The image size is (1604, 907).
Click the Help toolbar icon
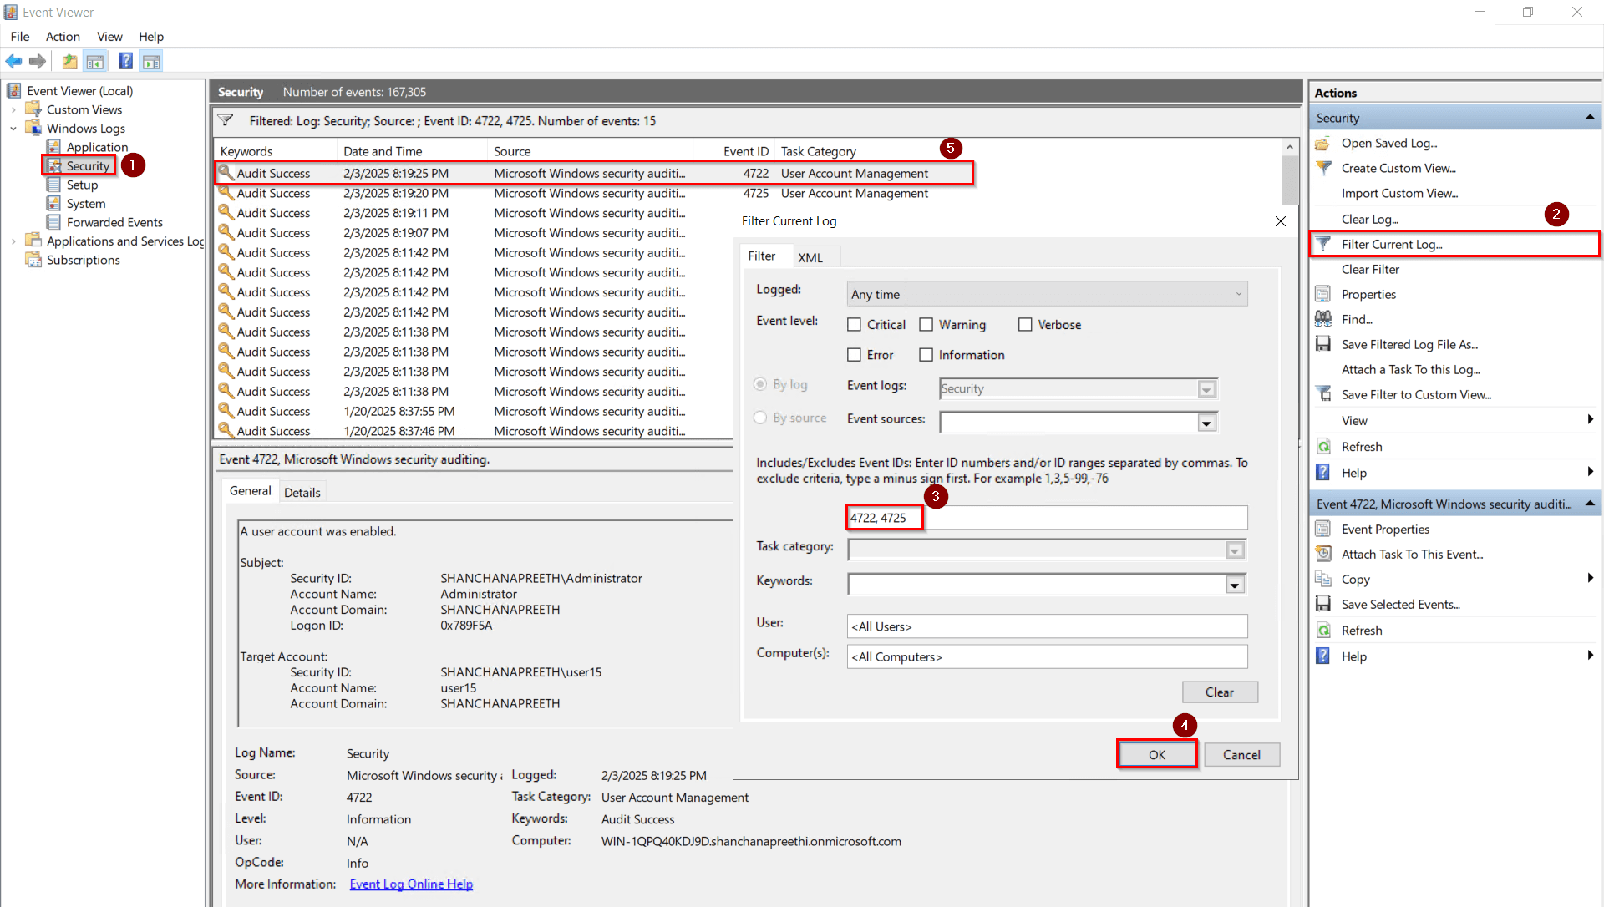click(125, 60)
